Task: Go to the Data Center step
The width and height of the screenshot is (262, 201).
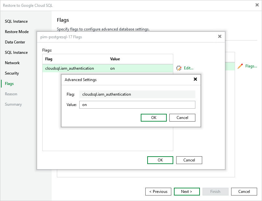Action: point(15,42)
